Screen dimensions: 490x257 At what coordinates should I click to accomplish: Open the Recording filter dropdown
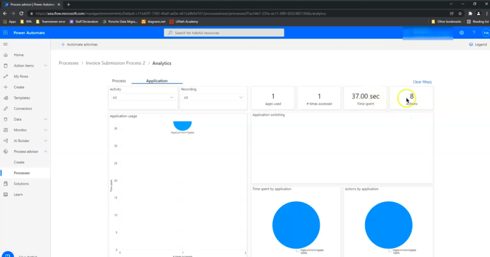pos(214,97)
